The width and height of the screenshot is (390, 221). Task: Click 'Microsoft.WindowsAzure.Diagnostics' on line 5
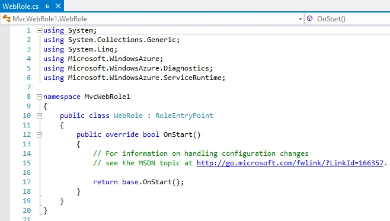coord(139,68)
